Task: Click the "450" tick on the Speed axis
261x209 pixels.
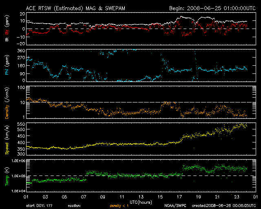Action: pos(21,136)
